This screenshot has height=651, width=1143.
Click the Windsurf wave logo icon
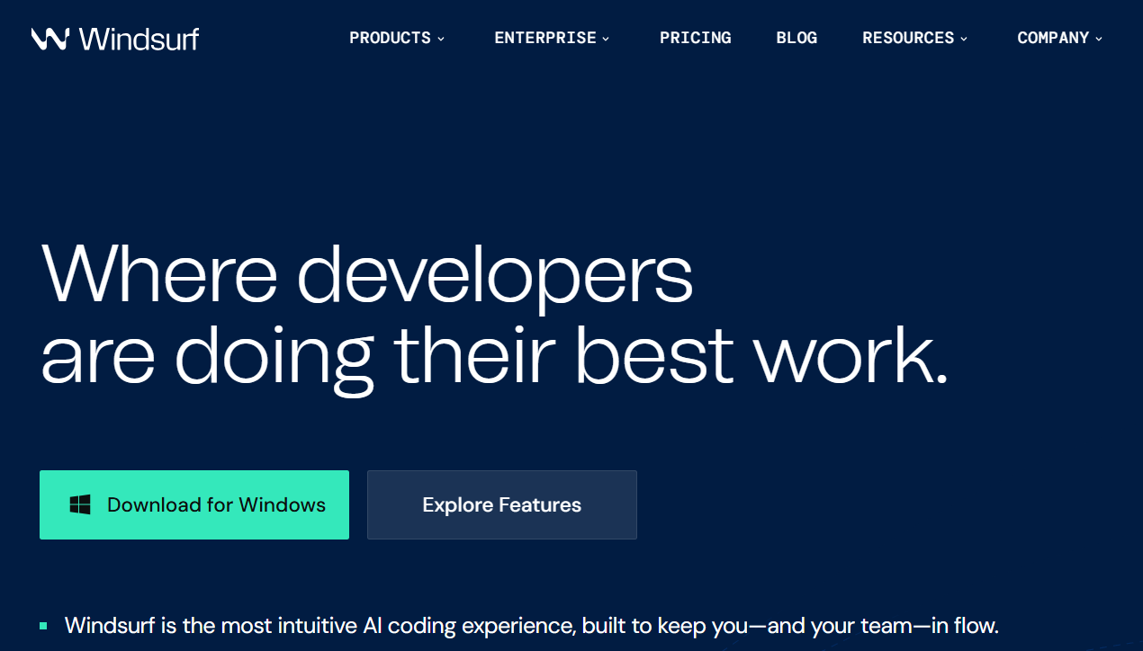(50, 39)
